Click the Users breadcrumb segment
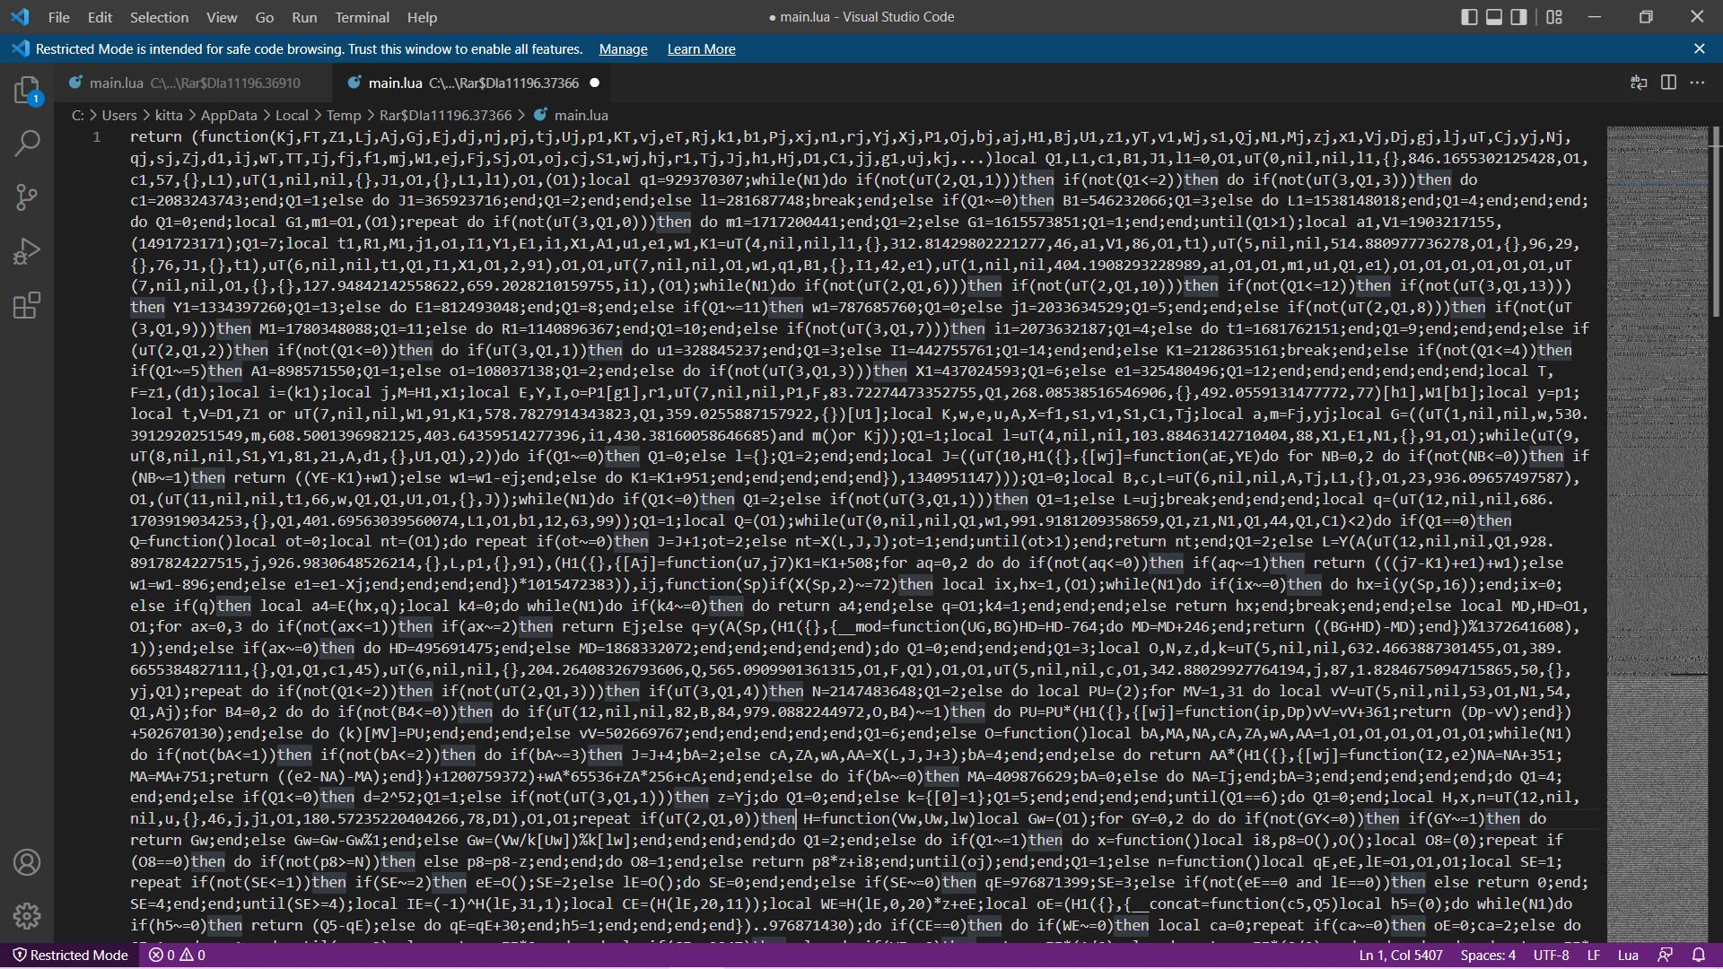Screen dimensions: 1723x969 tap(119, 115)
